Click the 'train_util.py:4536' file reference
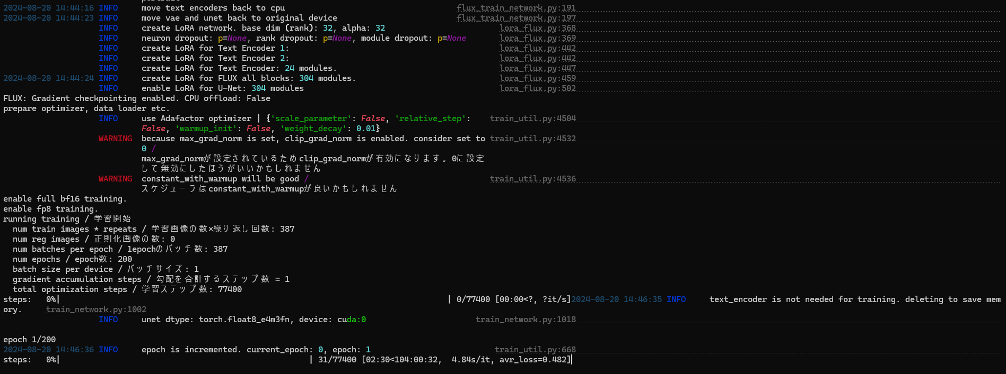The width and height of the screenshot is (1006, 374). tap(533, 179)
